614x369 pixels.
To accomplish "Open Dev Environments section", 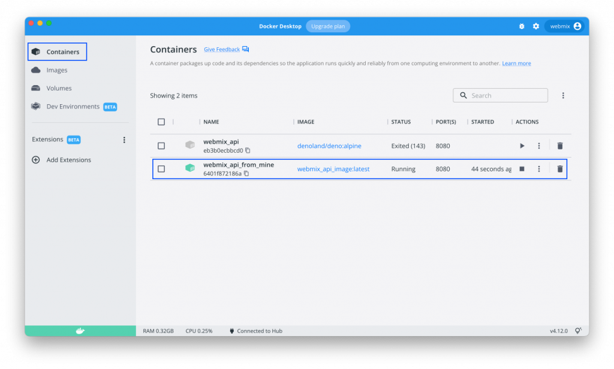I will point(74,107).
